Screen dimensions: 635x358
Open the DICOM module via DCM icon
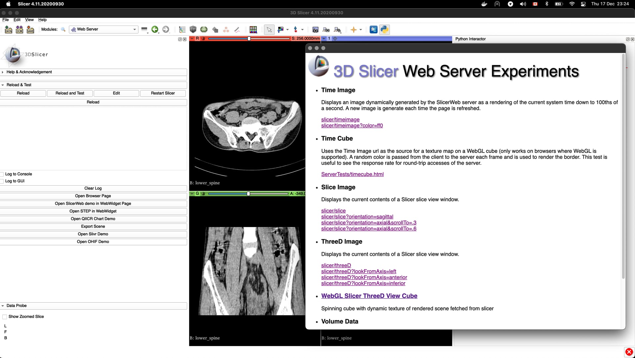19,29
